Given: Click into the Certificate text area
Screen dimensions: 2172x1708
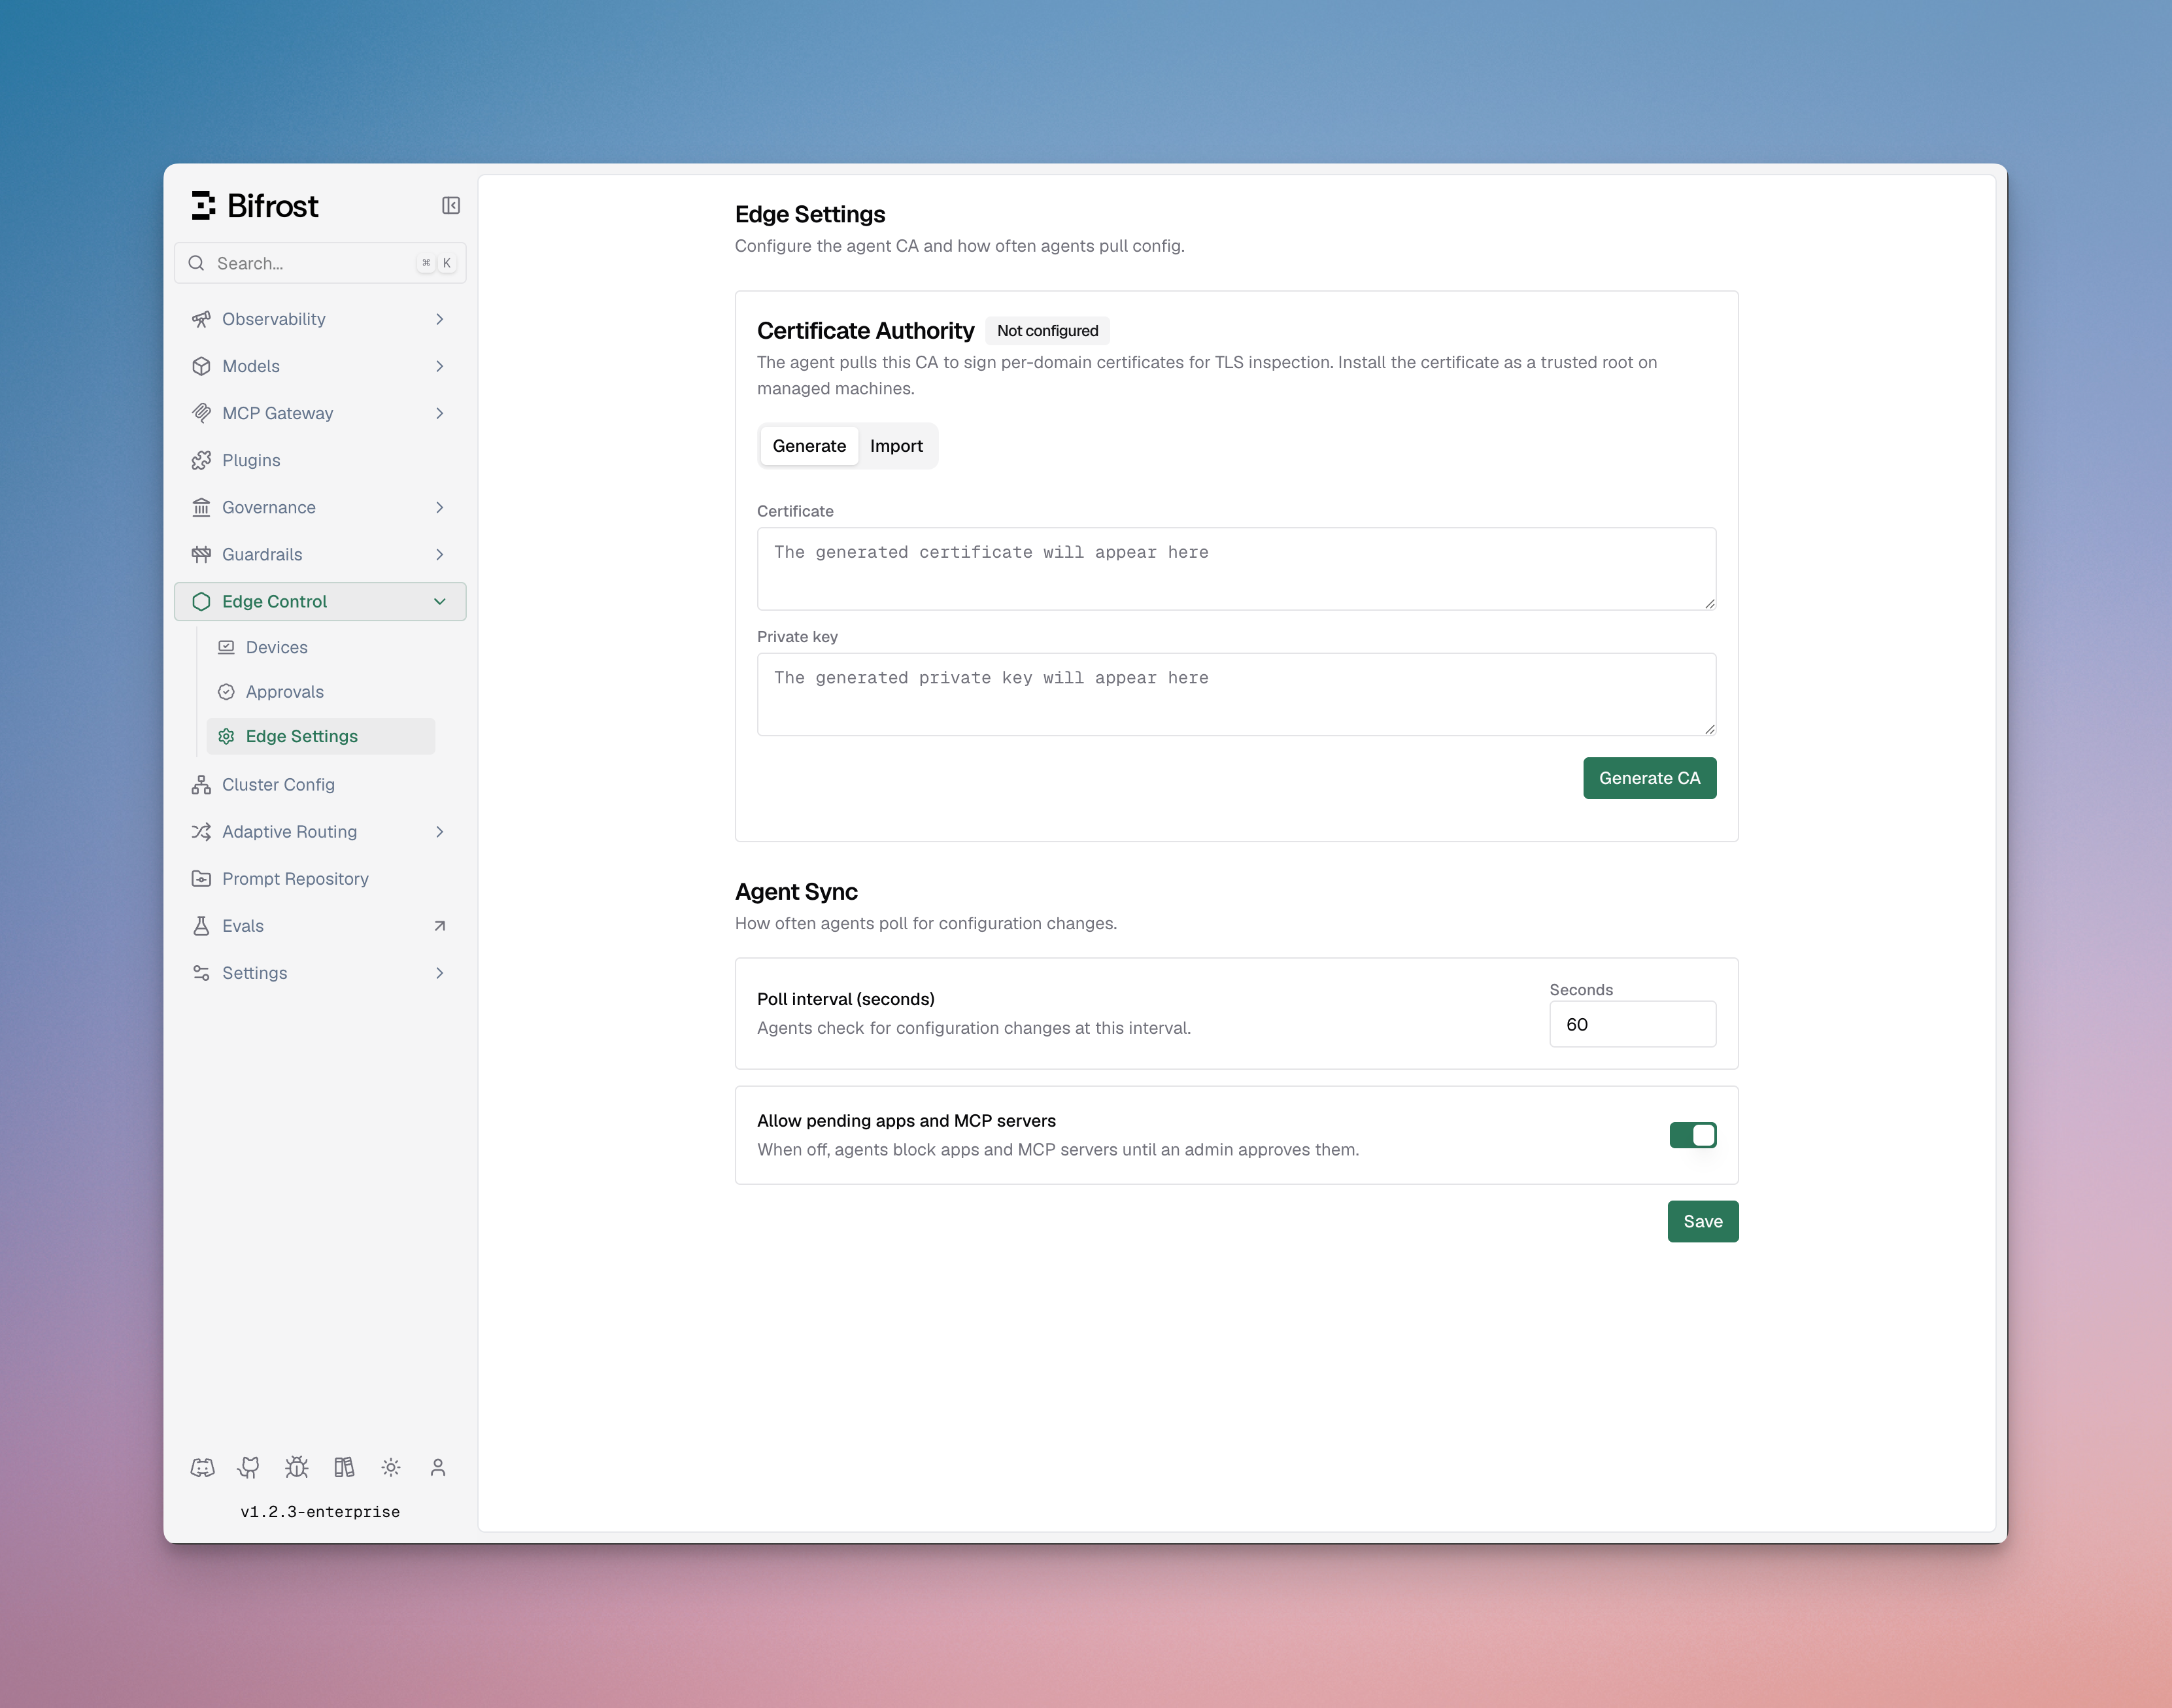Looking at the screenshot, I should [1237, 569].
